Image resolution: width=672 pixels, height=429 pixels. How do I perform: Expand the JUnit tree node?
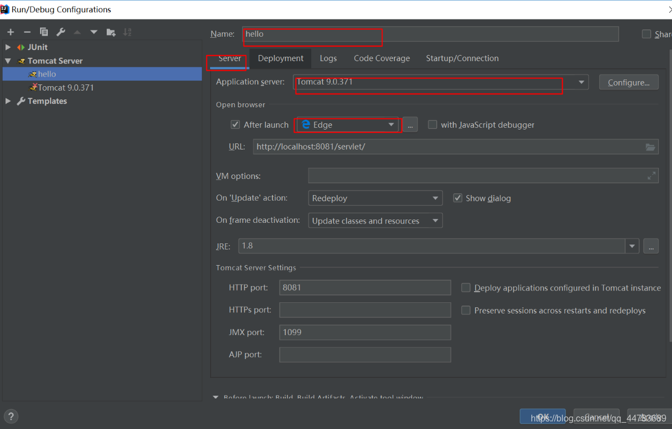click(x=8, y=47)
